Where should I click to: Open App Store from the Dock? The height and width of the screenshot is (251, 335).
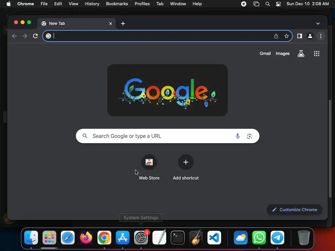tap(123, 238)
